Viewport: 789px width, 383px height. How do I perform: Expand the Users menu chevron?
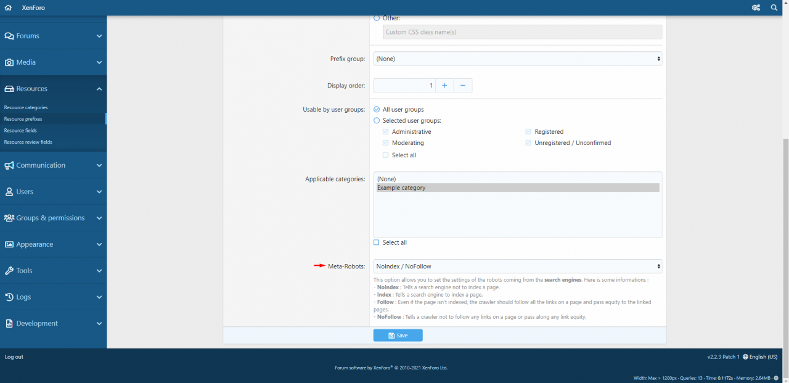[99, 192]
